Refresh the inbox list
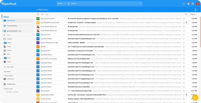Viewport: 201px width, 103px height. [x=42, y=14]
